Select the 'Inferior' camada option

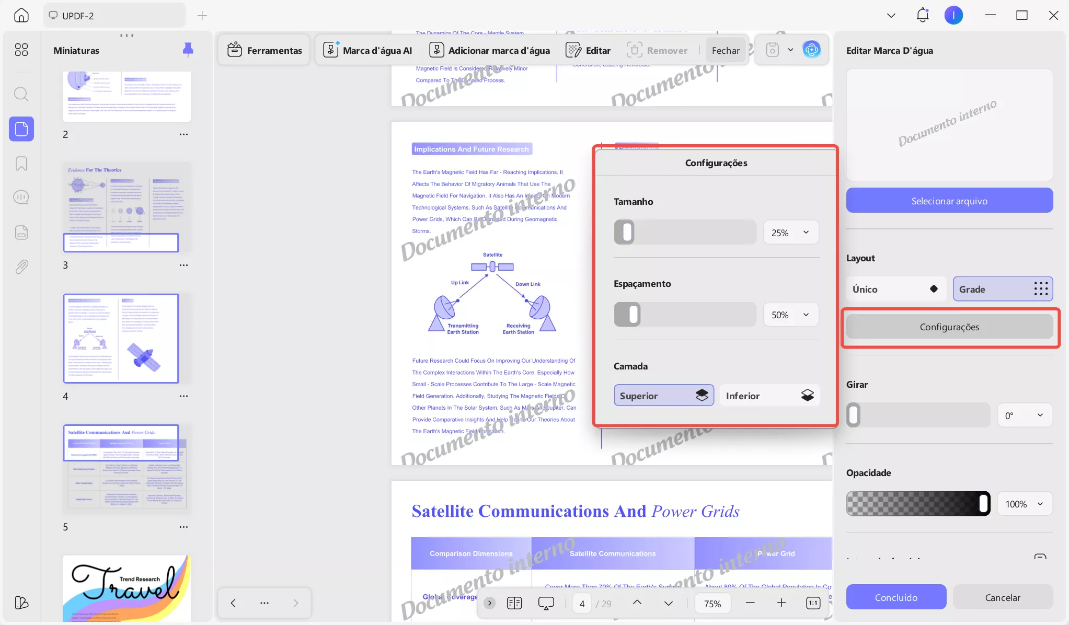(769, 396)
